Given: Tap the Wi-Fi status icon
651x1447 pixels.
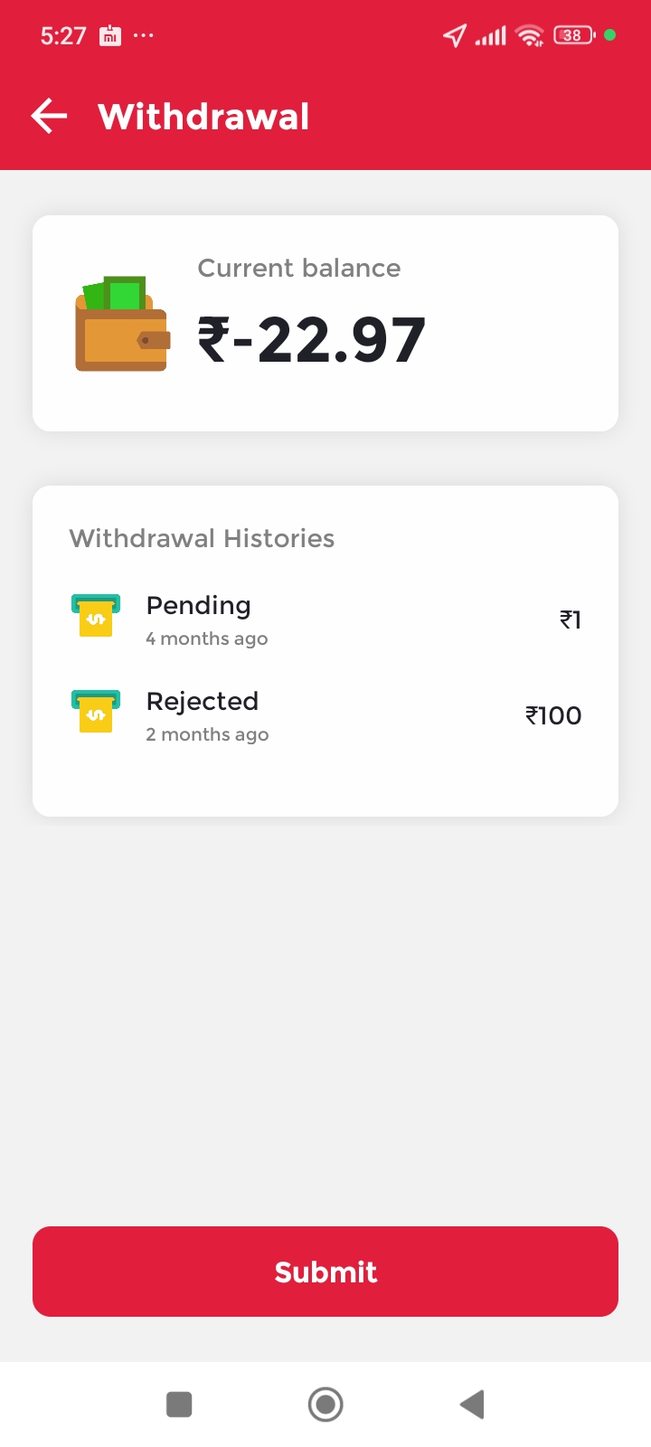Looking at the screenshot, I should [x=529, y=35].
